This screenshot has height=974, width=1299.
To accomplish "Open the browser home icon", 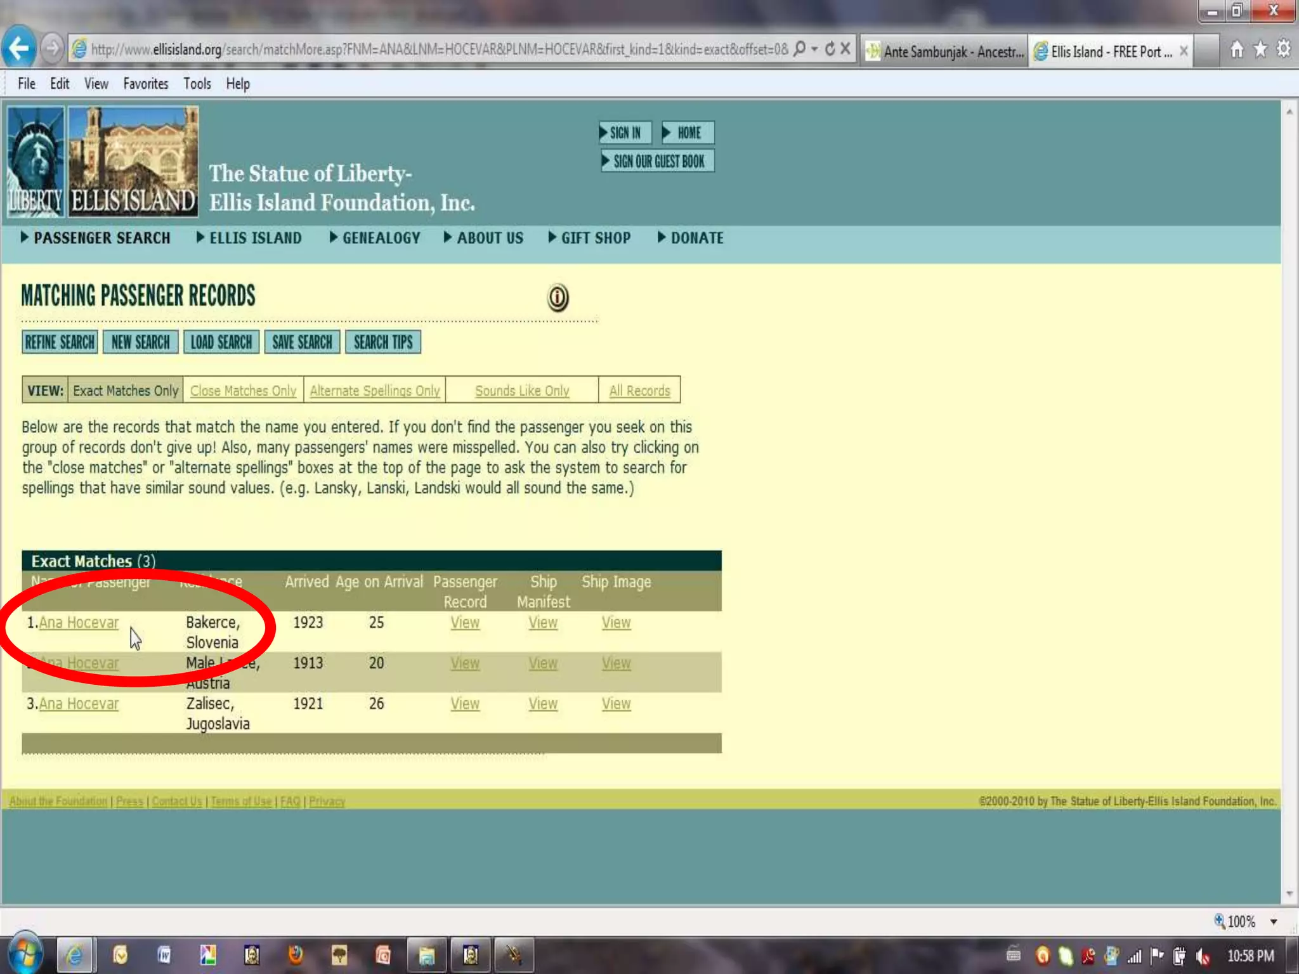I will [x=1236, y=49].
